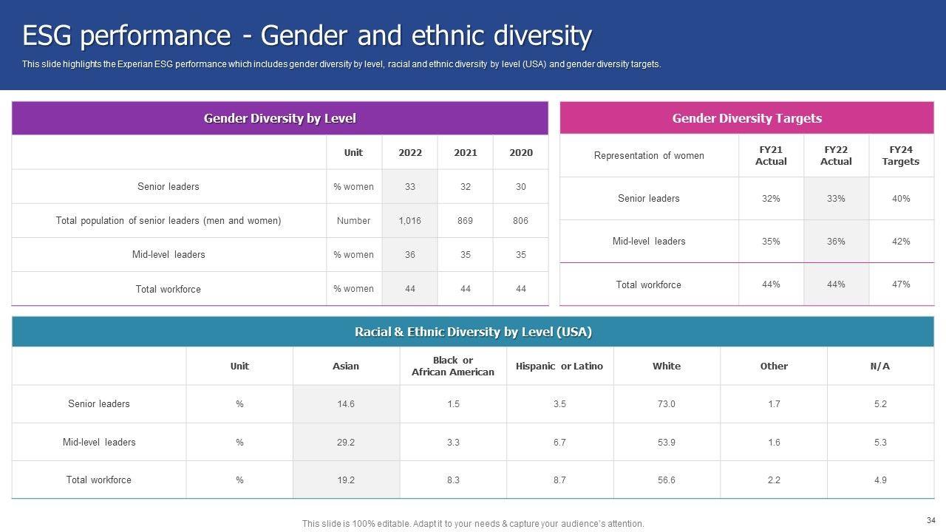Select the FY21 Actual column header
946x532 pixels.
pos(771,155)
